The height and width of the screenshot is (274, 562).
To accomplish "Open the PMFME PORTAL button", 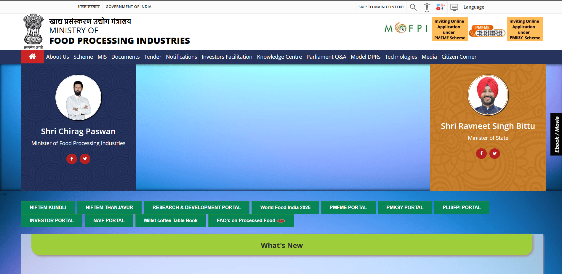I will (x=348, y=207).
